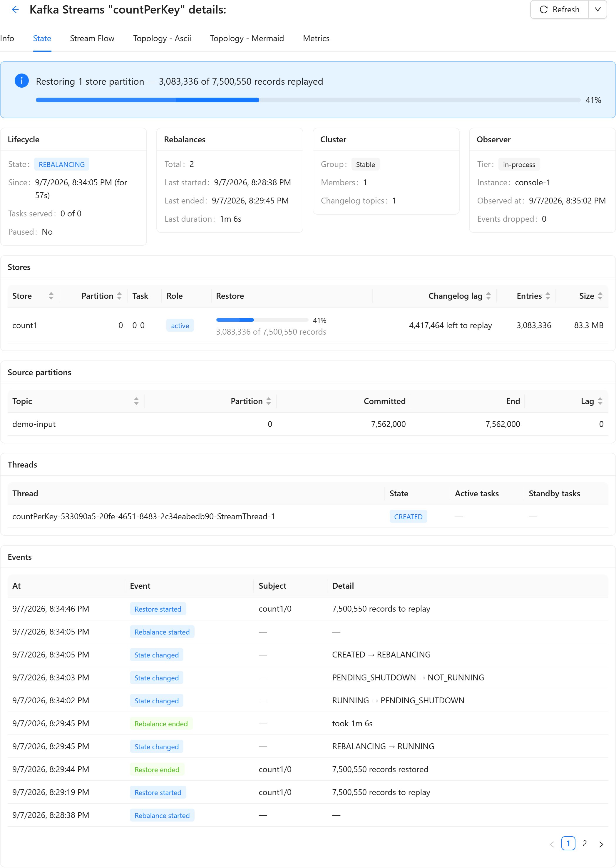
Task: Click the 83.3 MB size cell
Action: tap(589, 325)
